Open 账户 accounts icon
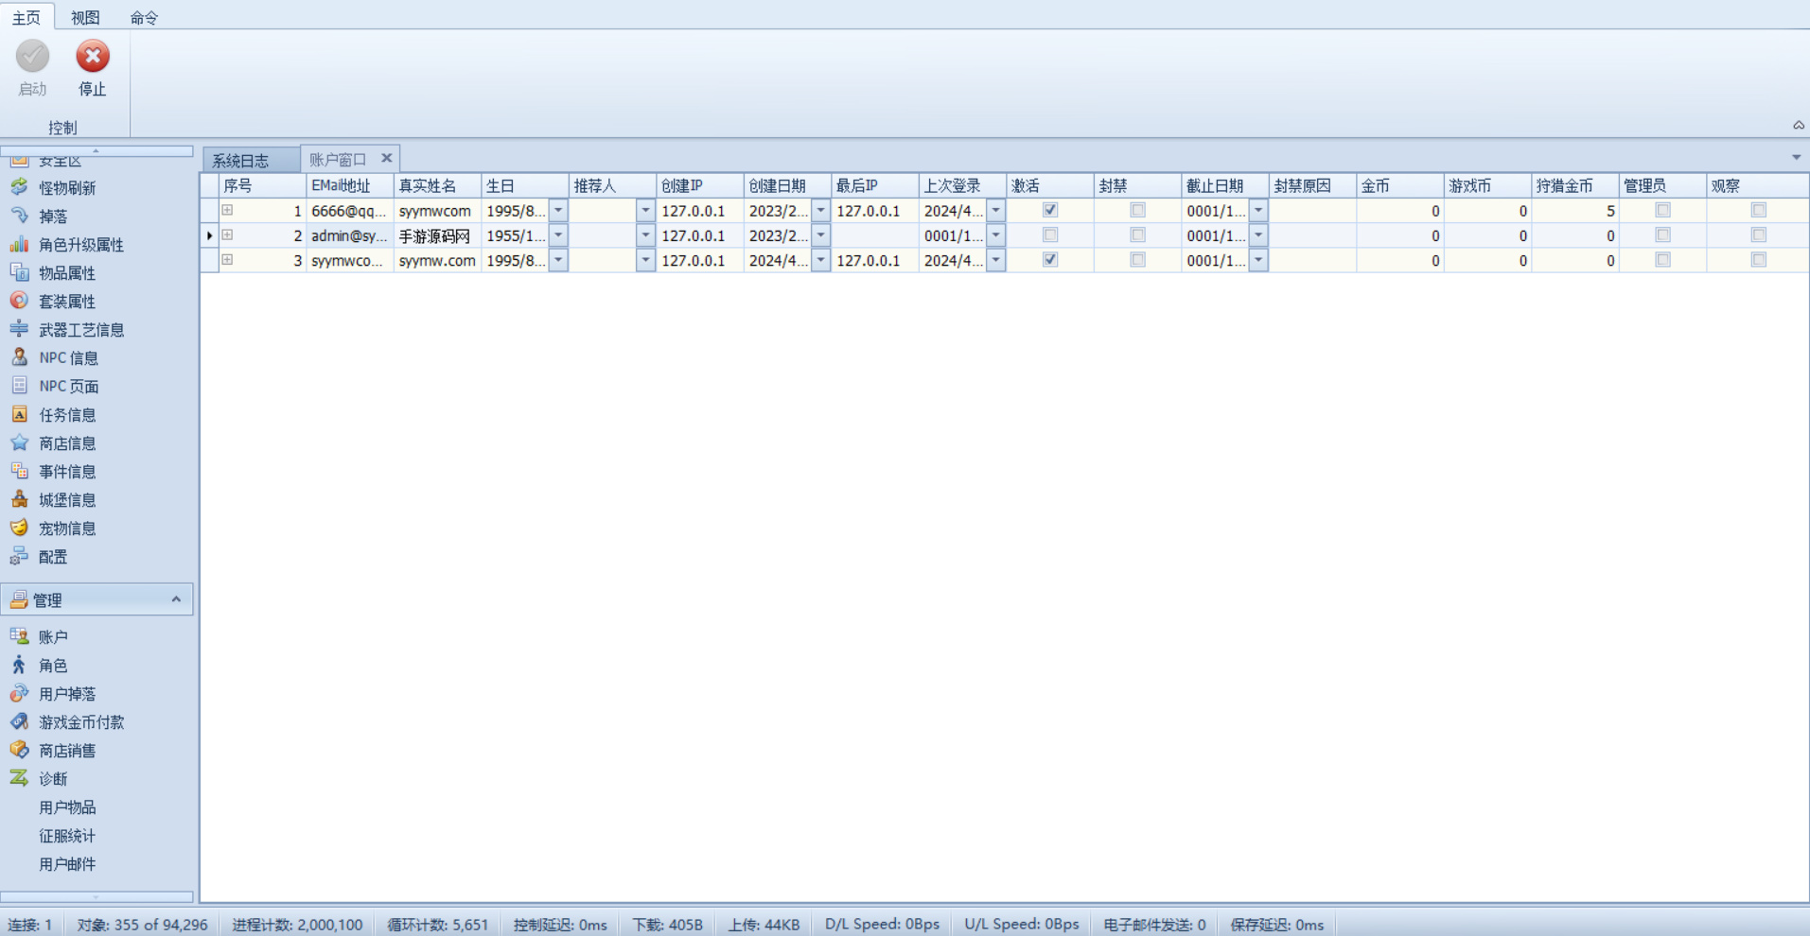1810x936 pixels. [19, 636]
